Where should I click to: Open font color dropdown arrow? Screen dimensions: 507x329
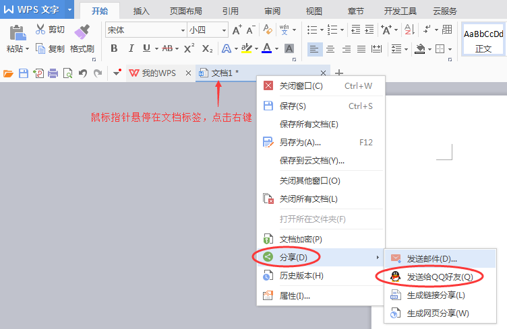pyautogui.click(x=277, y=49)
